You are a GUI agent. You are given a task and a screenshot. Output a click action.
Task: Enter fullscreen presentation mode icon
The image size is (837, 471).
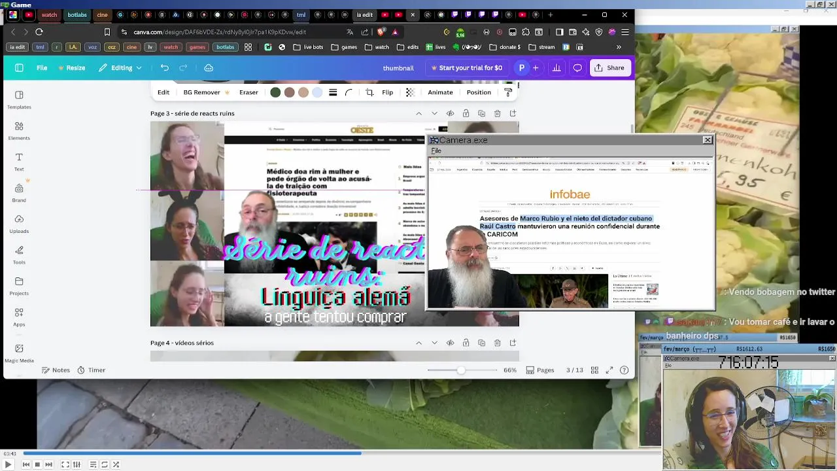(609, 370)
